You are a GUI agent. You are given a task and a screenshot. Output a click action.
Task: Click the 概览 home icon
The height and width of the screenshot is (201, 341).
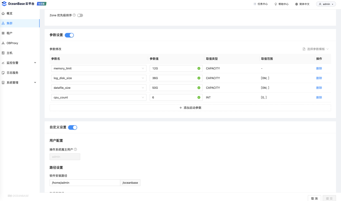(x=3, y=13)
